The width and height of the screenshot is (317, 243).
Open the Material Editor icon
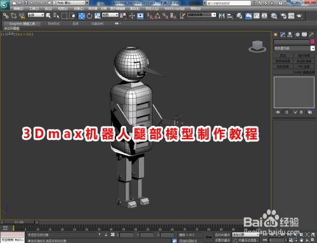pyautogui.click(x=274, y=16)
